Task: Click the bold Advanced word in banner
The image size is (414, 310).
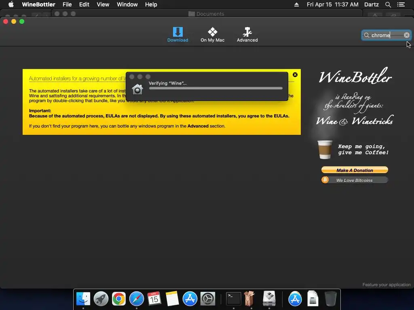Action: click(198, 126)
